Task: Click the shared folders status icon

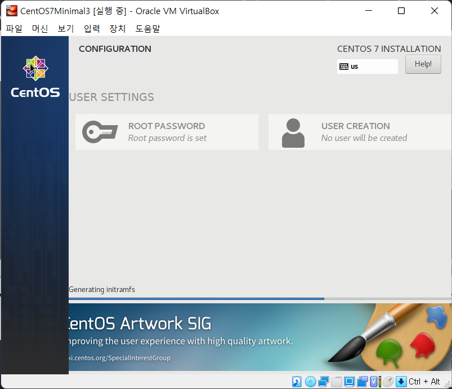Action: (337, 382)
